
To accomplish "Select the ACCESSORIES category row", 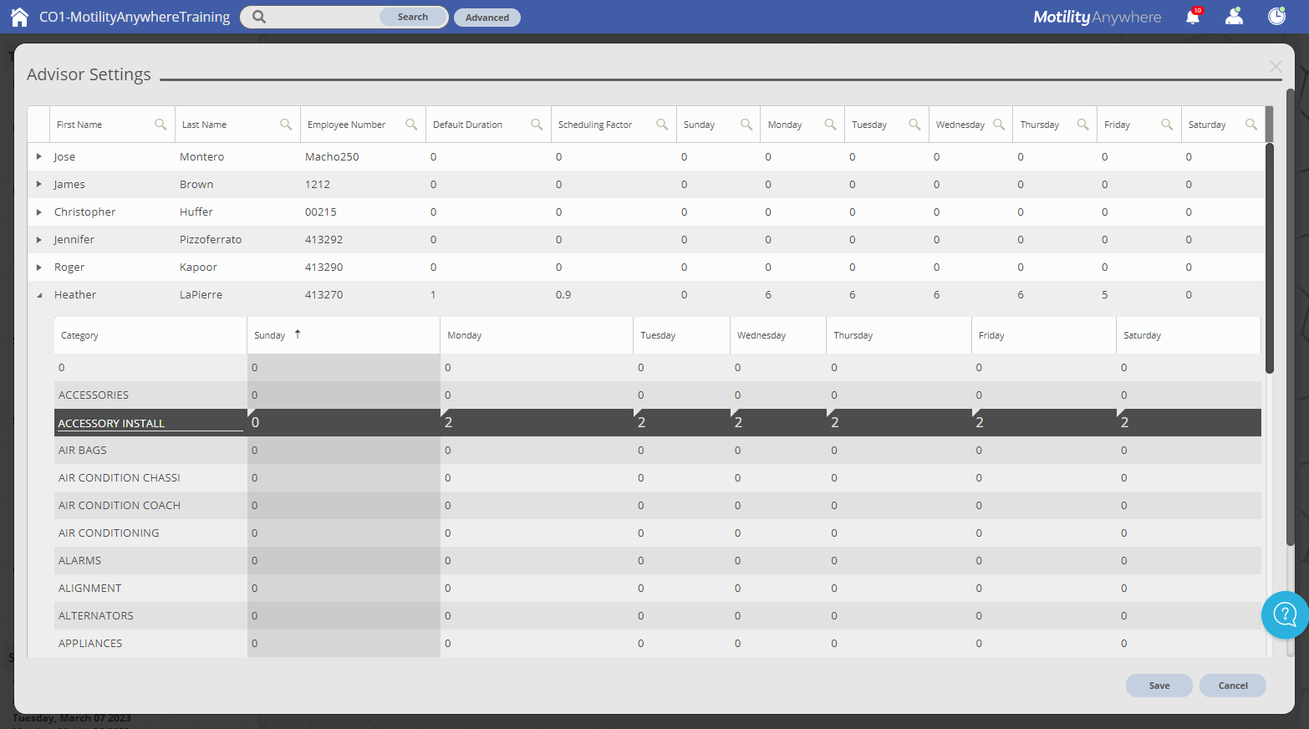I will (658, 395).
